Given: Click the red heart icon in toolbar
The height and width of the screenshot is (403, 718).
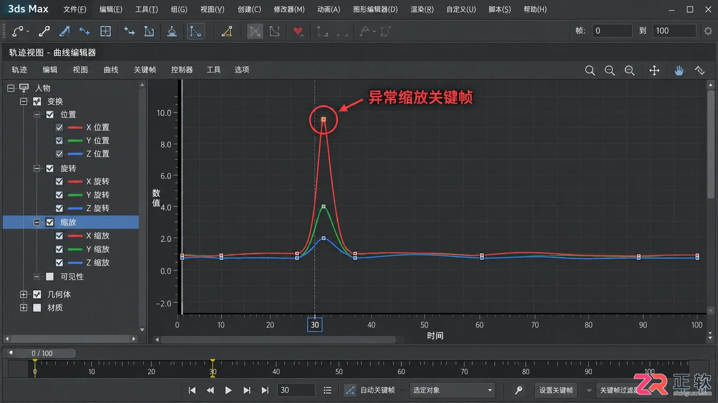Looking at the screenshot, I should click(298, 31).
